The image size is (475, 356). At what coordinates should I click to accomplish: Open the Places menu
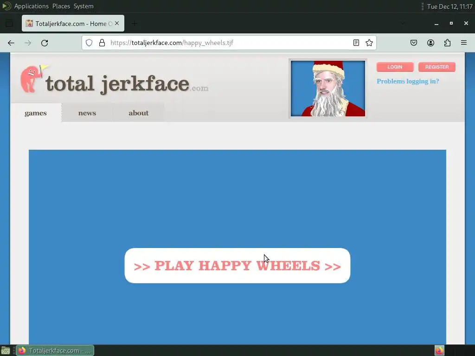(61, 6)
